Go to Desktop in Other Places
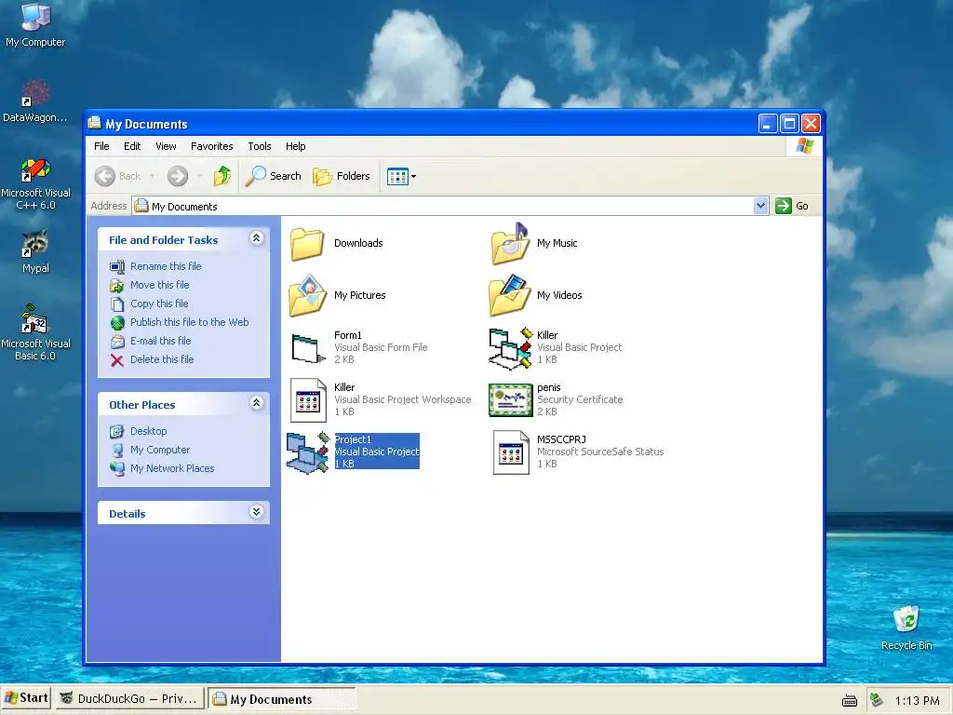 148,431
